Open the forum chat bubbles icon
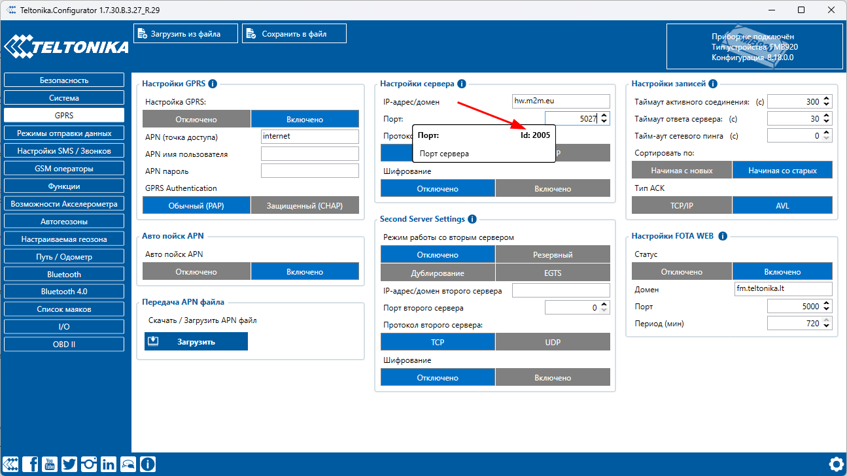Image resolution: width=847 pixels, height=476 pixels. pyautogui.click(x=128, y=464)
